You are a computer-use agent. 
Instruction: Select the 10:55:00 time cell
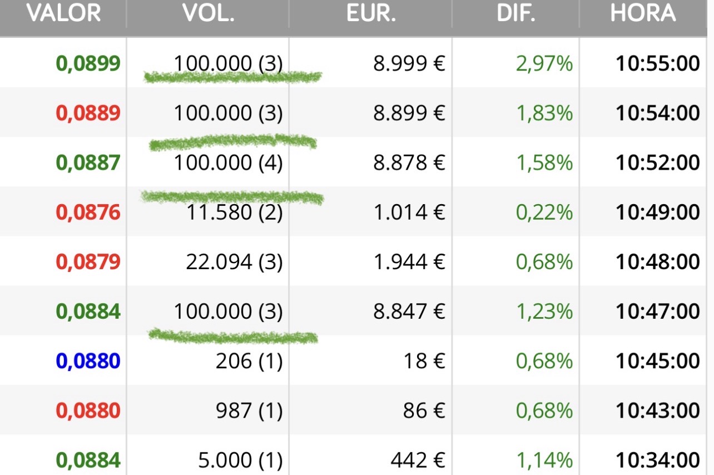657,64
